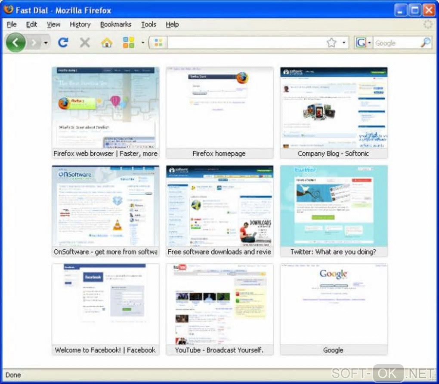Open the Free software downloads dial thumbnail
Viewport: 439px width, 384px height.
click(x=219, y=206)
